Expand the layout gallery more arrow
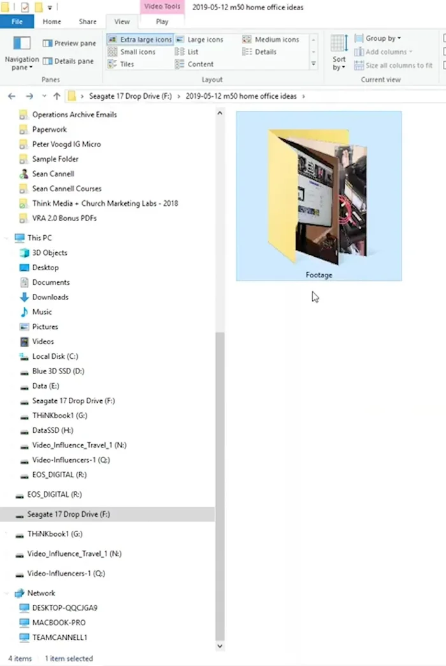Viewport: 446px width, 666px height. pos(313,64)
